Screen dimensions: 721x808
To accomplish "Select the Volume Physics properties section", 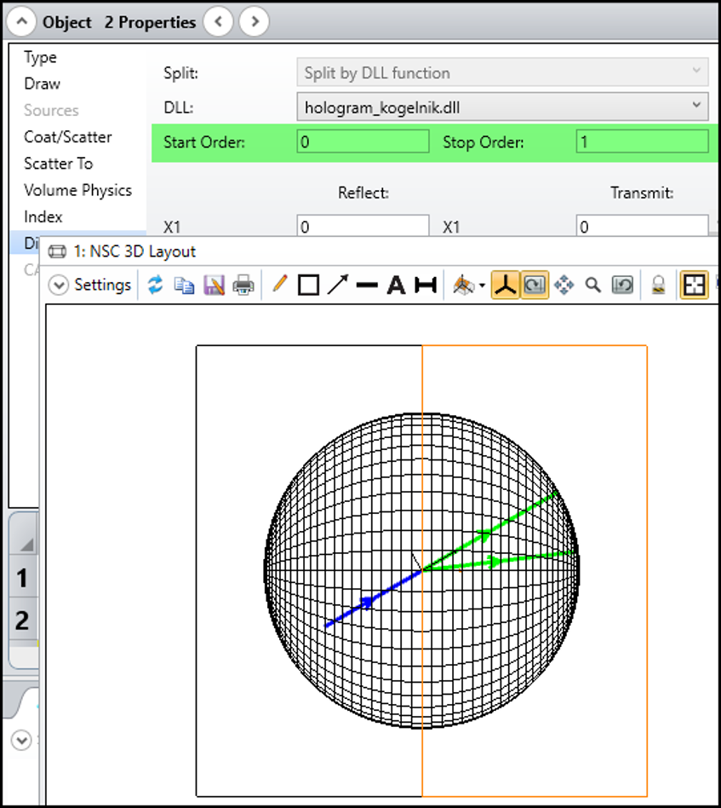I will (x=78, y=190).
